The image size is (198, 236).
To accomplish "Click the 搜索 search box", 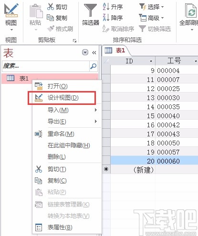I will [46, 66].
